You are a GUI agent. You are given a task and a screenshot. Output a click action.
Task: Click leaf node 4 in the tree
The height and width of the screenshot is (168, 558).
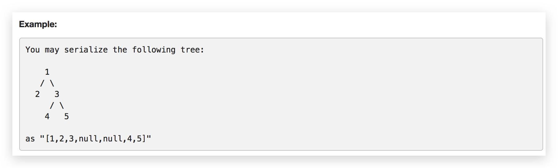[x=47, y=116]
